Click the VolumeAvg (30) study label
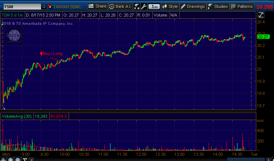Viewport: 274px width, 161px height. (17, 116)
